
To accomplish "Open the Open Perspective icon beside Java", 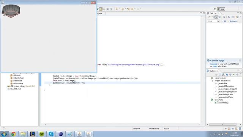I will pyautogui.click(x=215, y=9).
